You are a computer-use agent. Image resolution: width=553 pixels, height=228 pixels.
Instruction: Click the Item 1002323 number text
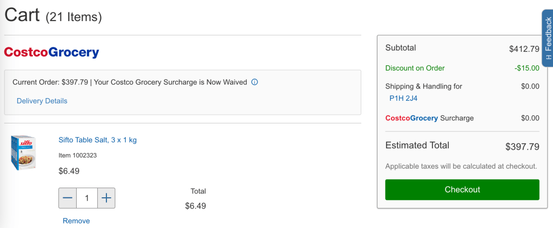pos(77,155)
